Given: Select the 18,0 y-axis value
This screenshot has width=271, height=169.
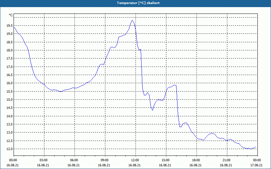Looking at the screenshot, I should point(9,50).
